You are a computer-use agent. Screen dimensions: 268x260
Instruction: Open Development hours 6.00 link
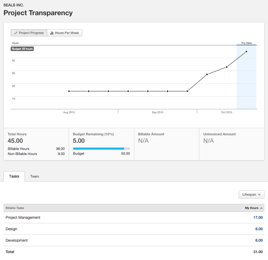point(259,240)
